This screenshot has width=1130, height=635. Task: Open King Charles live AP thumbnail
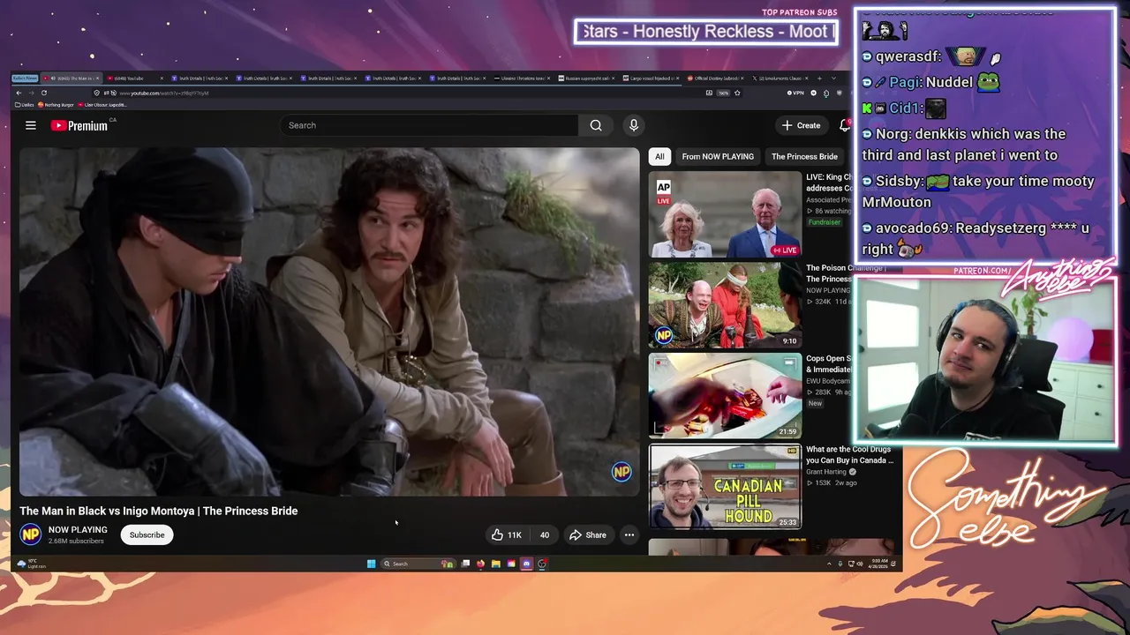pyautogui.click(x=725, y=214)
